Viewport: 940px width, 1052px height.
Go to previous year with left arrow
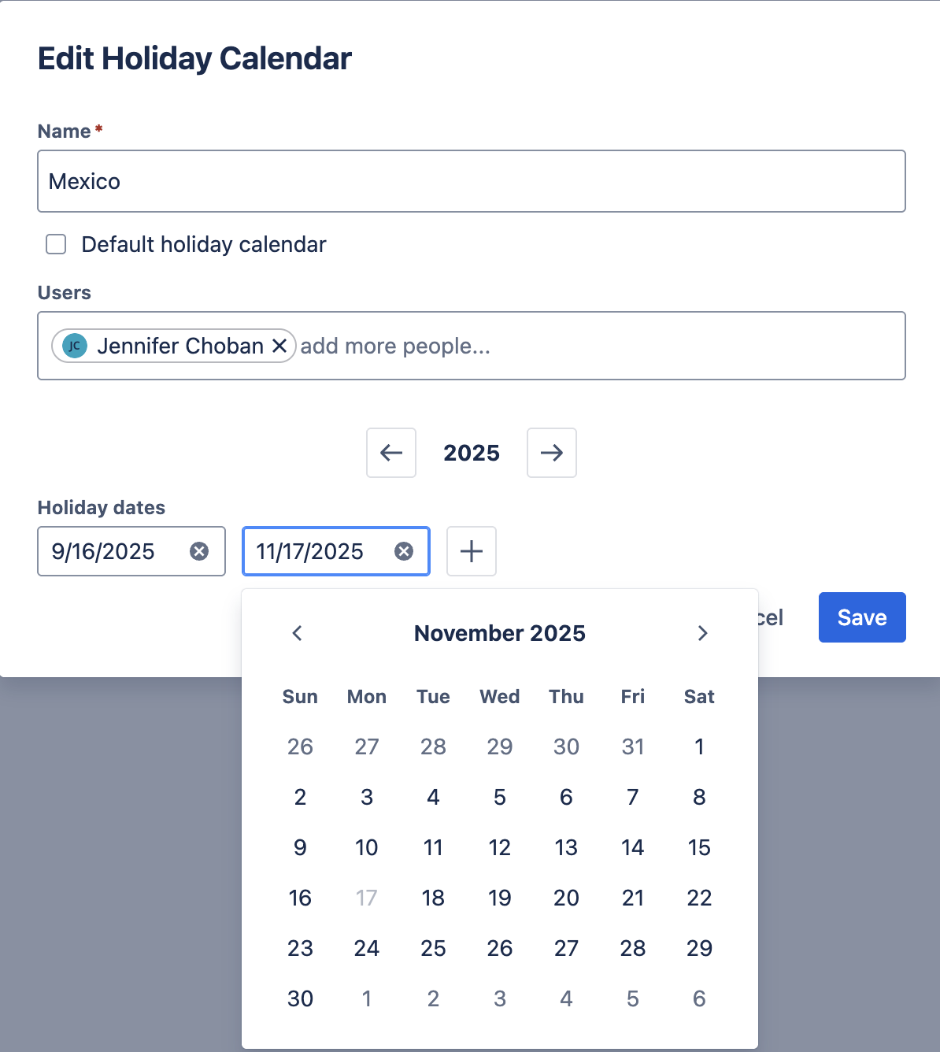click(391, 453)
